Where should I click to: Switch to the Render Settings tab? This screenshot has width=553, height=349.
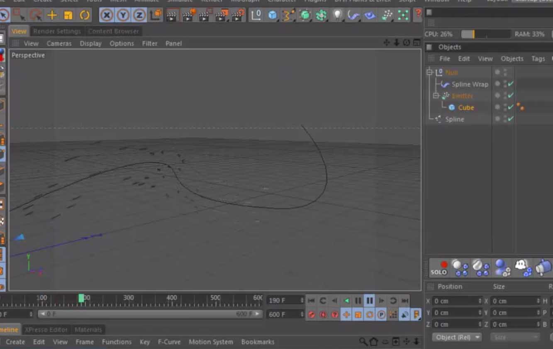pyautogui.click(x=57, y=31)
